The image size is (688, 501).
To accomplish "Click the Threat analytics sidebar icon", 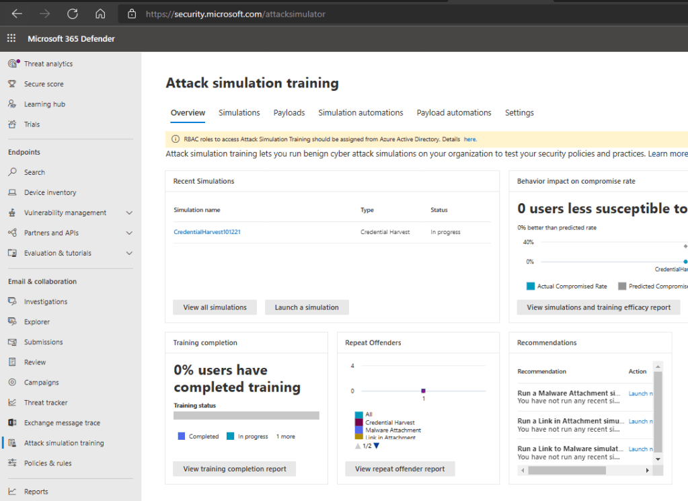I will click(x=12, y=64).
